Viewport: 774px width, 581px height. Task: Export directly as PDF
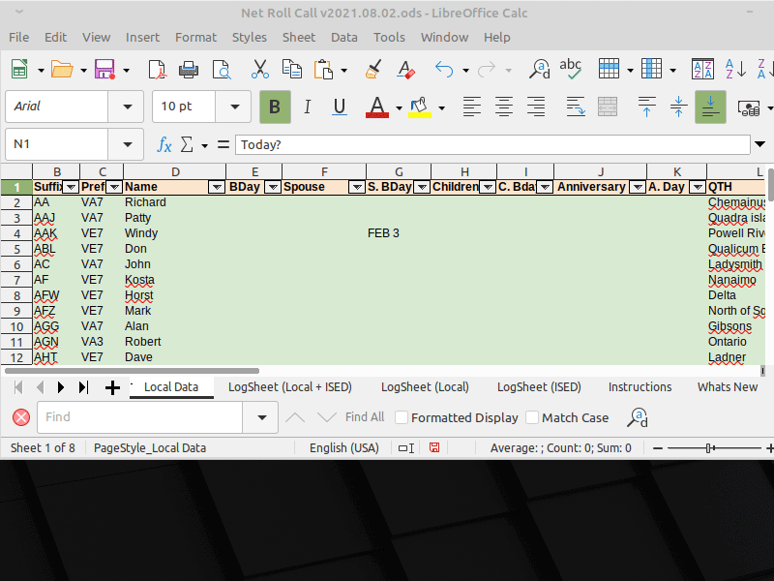(157, 69)
